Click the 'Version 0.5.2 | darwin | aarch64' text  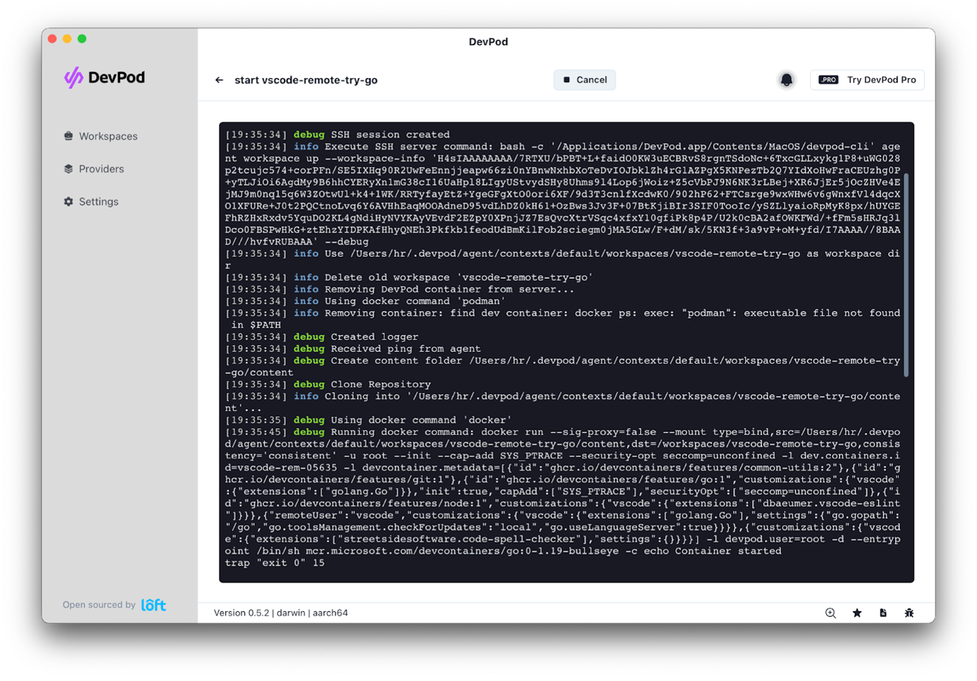click(x=281, y=613)
